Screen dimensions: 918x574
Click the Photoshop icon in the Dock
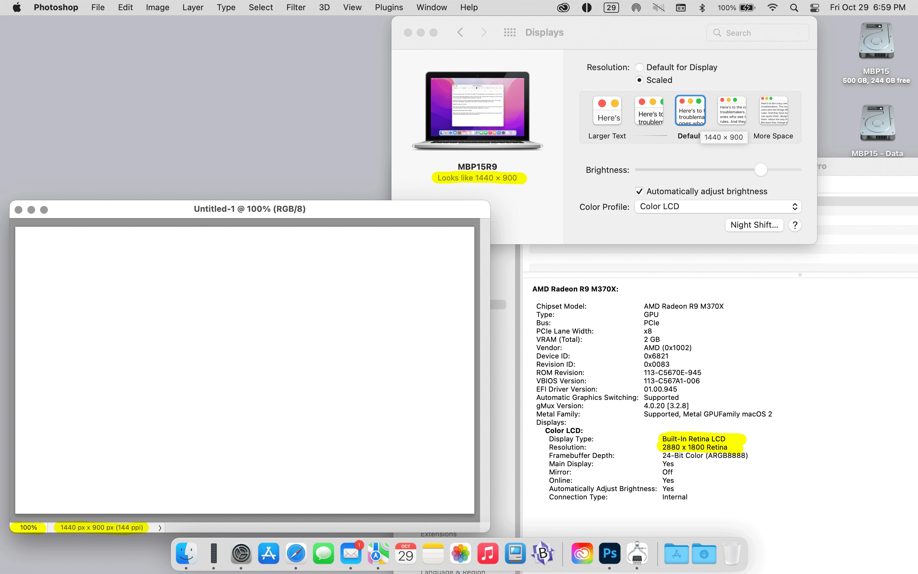pos(609,554)
